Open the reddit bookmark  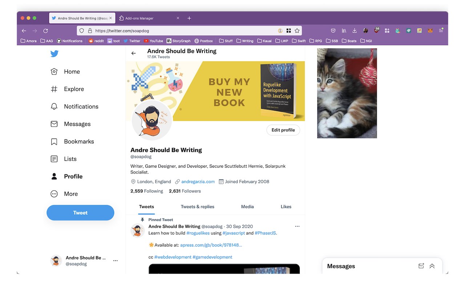[x=96, y=41]
